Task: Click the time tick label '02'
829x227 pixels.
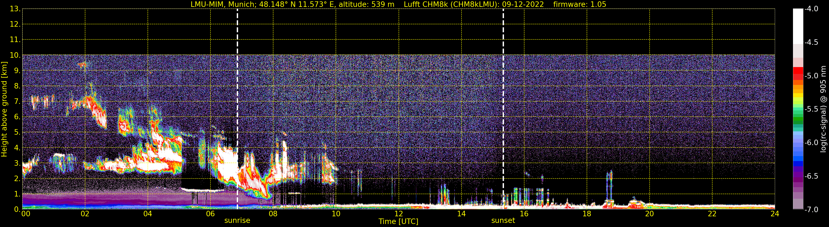Action: click(x=85, y=214)
